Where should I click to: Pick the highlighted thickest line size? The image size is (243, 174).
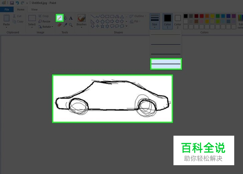[x=166, y=64]
